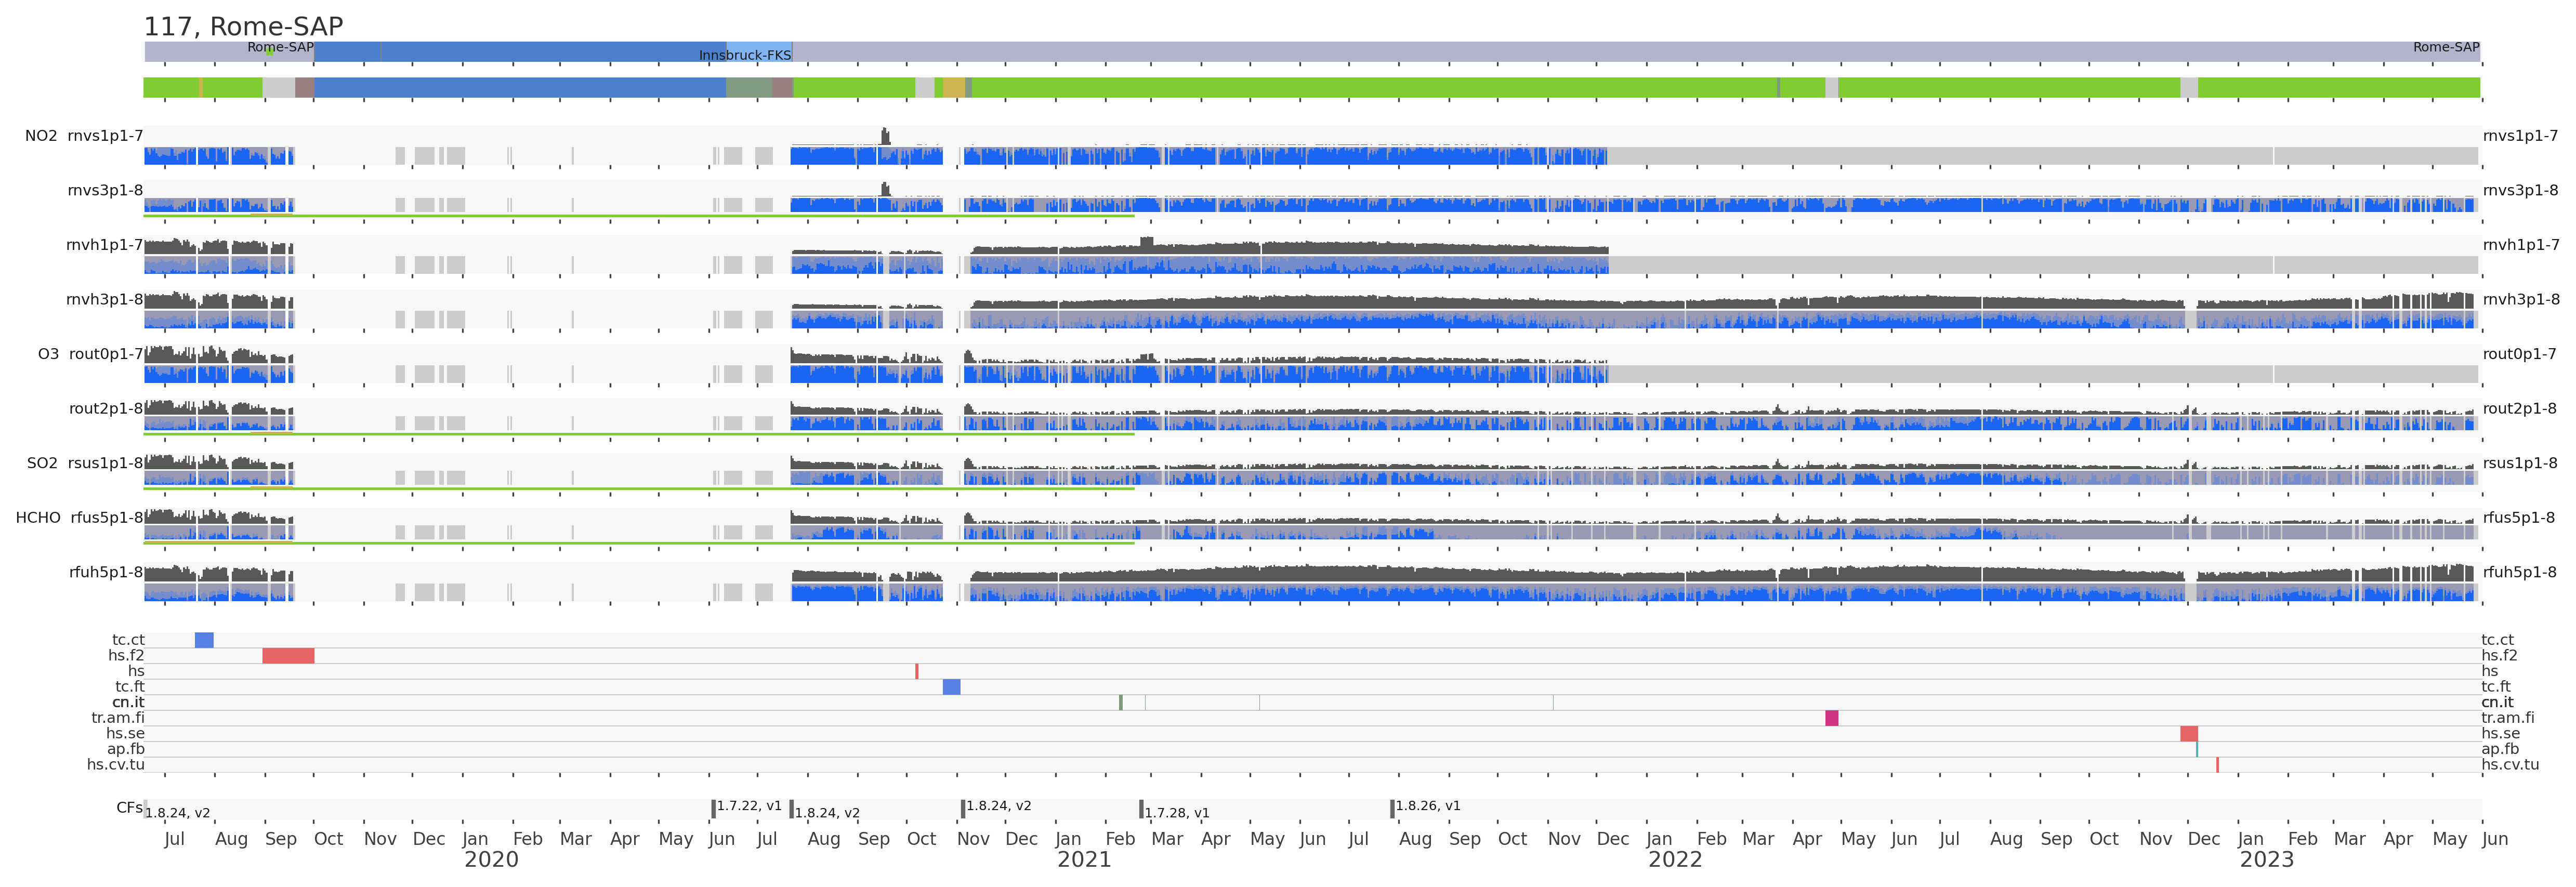
Task: Click the 1.7.22, v1 calibration label
Action: pos(749,806)
